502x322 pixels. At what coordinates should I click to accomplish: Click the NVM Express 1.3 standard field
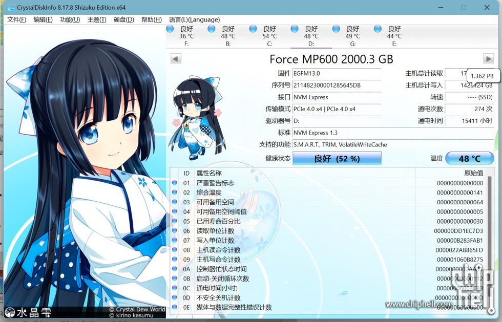tap(393, 133)
